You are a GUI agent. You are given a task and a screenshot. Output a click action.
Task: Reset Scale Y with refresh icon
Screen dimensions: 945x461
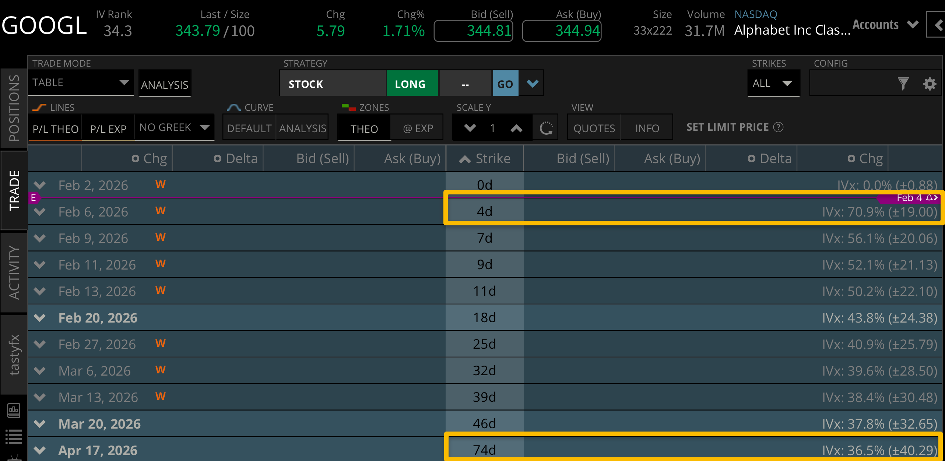(546, 128)
